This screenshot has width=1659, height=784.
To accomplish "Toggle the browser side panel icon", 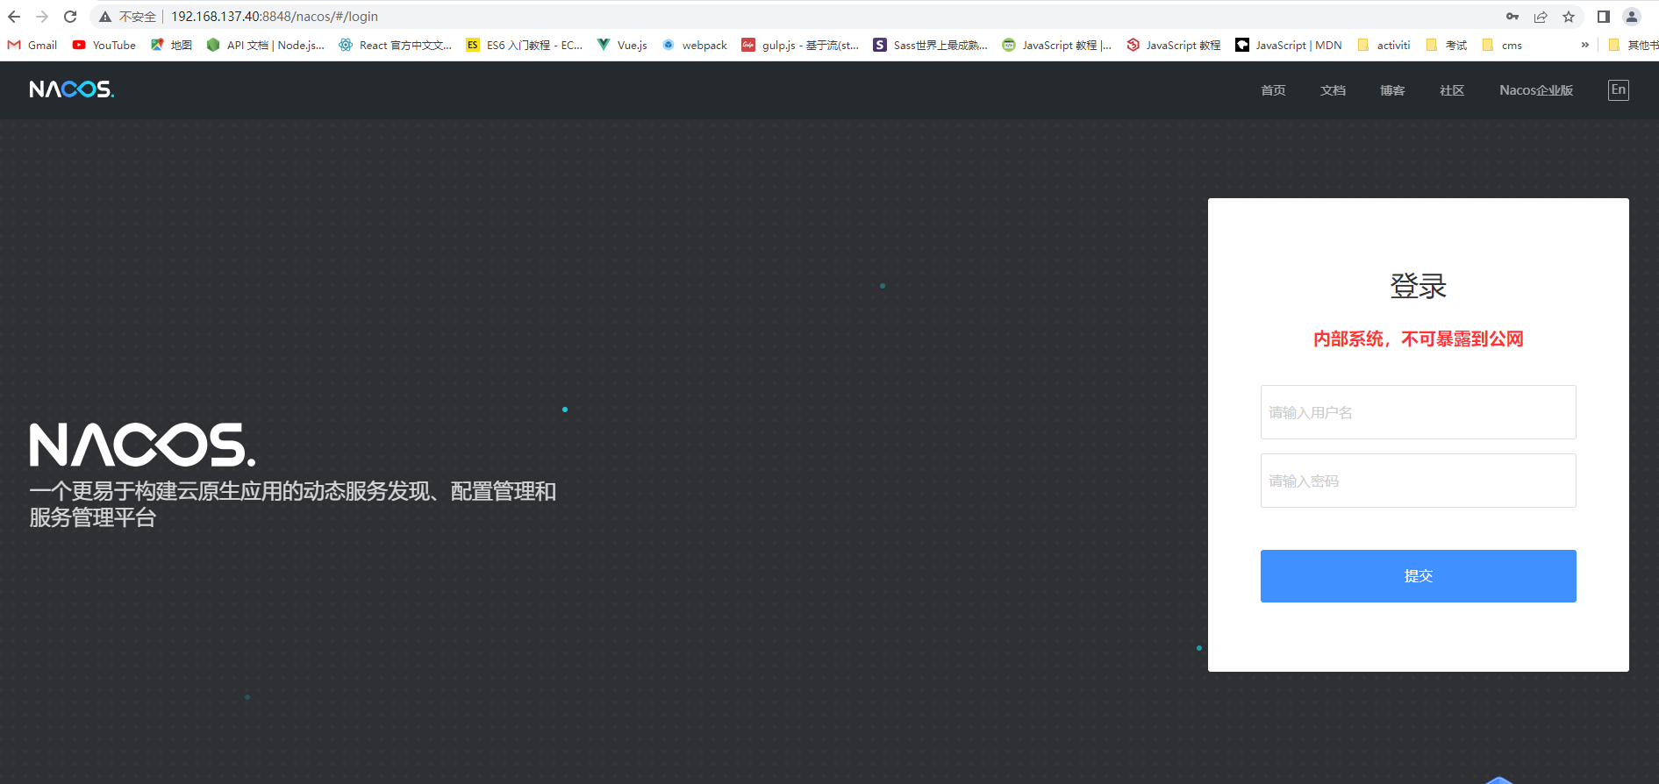I will pos(1604,17).
